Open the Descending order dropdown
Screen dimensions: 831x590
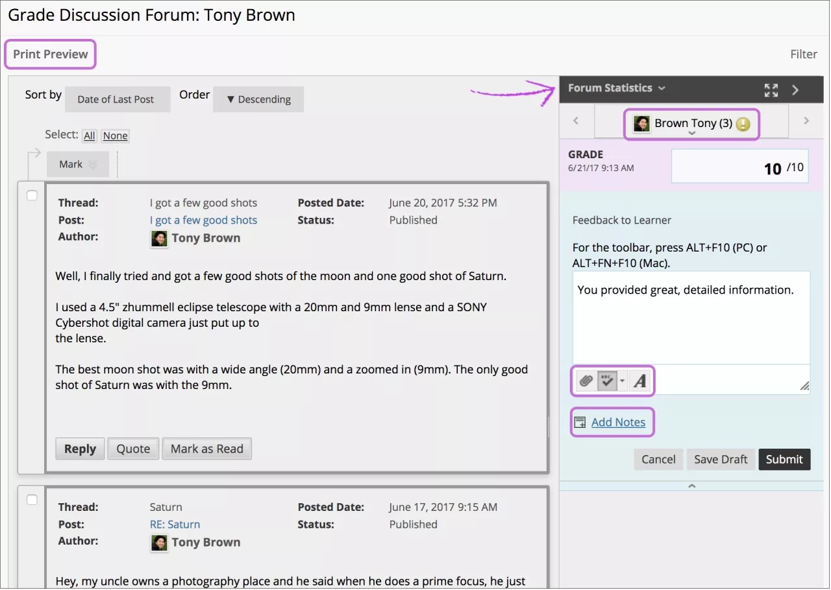coord(258,99)
